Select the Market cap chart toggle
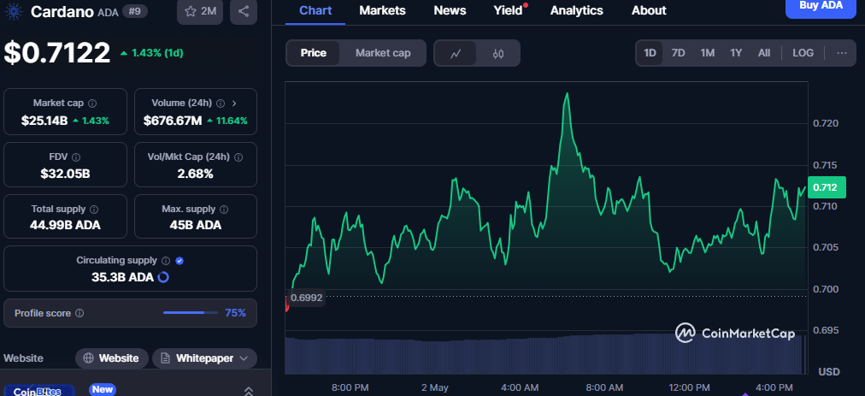Image resolution: width=865 pixels, height=396 pixels. click(x=383, y=53)
